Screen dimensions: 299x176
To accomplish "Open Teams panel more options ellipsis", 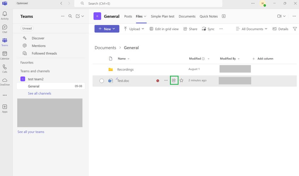I will [x=62, y=16].
